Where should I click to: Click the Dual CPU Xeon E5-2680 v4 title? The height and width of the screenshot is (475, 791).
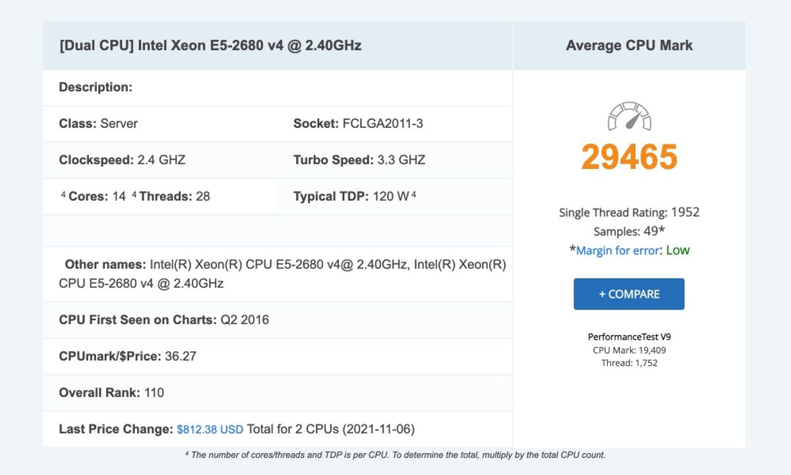coord(210,46)
